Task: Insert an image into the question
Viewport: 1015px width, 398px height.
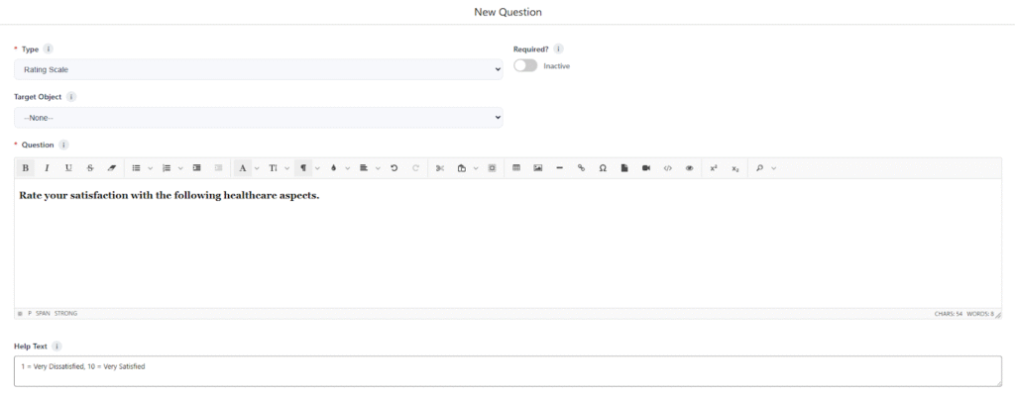Action: pos(538,168)
